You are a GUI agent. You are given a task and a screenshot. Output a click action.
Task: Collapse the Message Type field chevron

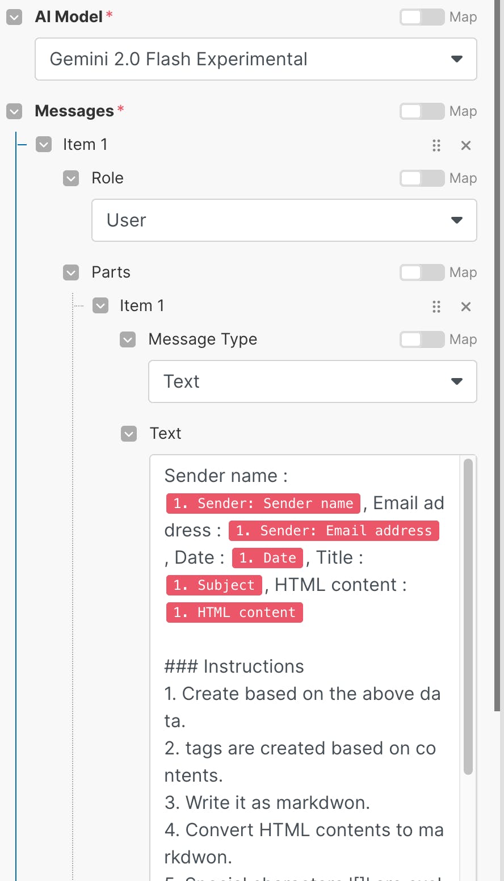point(128,339)
